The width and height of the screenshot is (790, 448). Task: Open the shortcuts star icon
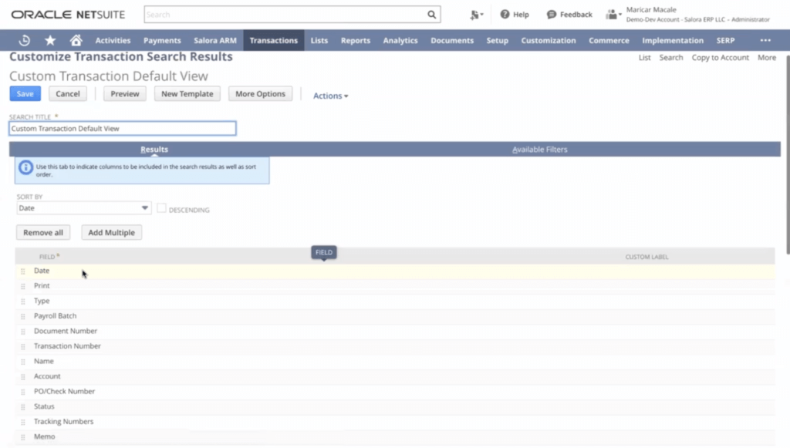(x=50, y=40)
